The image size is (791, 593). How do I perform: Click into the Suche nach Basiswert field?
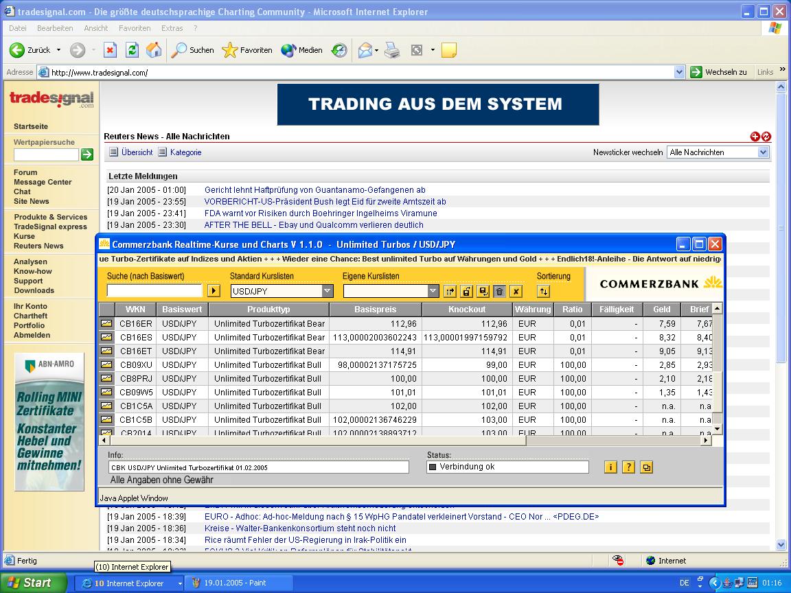point(154,291)
